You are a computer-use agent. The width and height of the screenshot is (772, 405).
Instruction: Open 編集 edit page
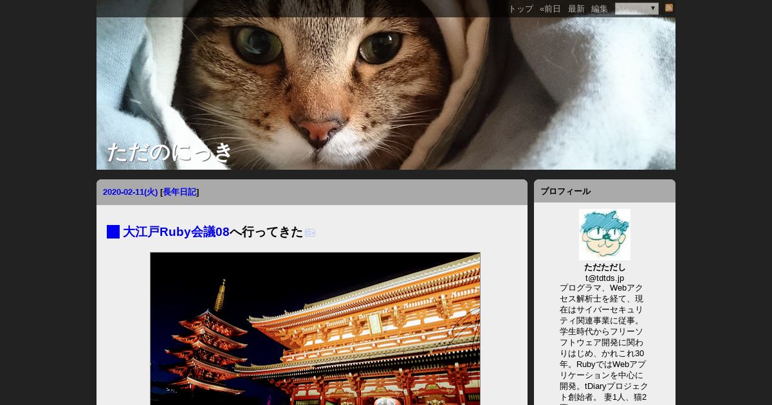point(600,8)
